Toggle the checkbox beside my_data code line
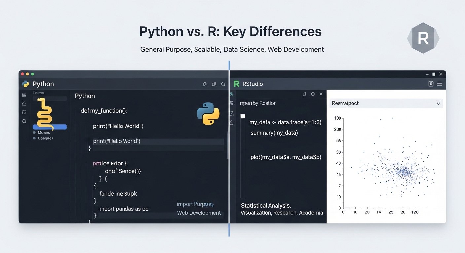Screen dimensions: 465x253 [243, 116]
